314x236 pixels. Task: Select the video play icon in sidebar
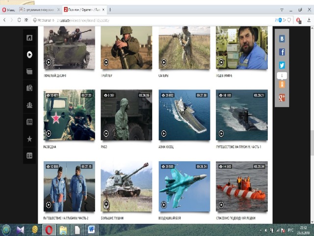29,55
